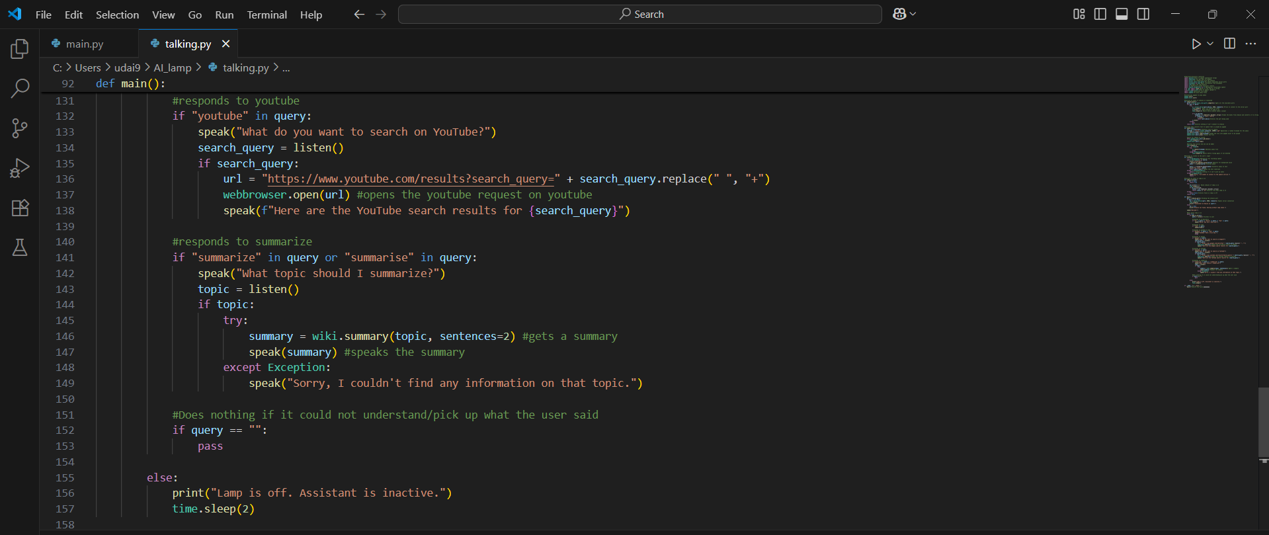Click 'else:' on line 155

click(x=162, y=477)
